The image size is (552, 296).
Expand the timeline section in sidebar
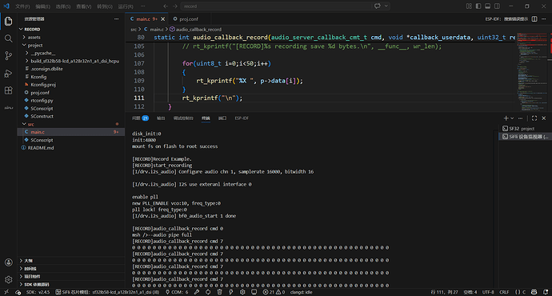click(x=70, y=269)
